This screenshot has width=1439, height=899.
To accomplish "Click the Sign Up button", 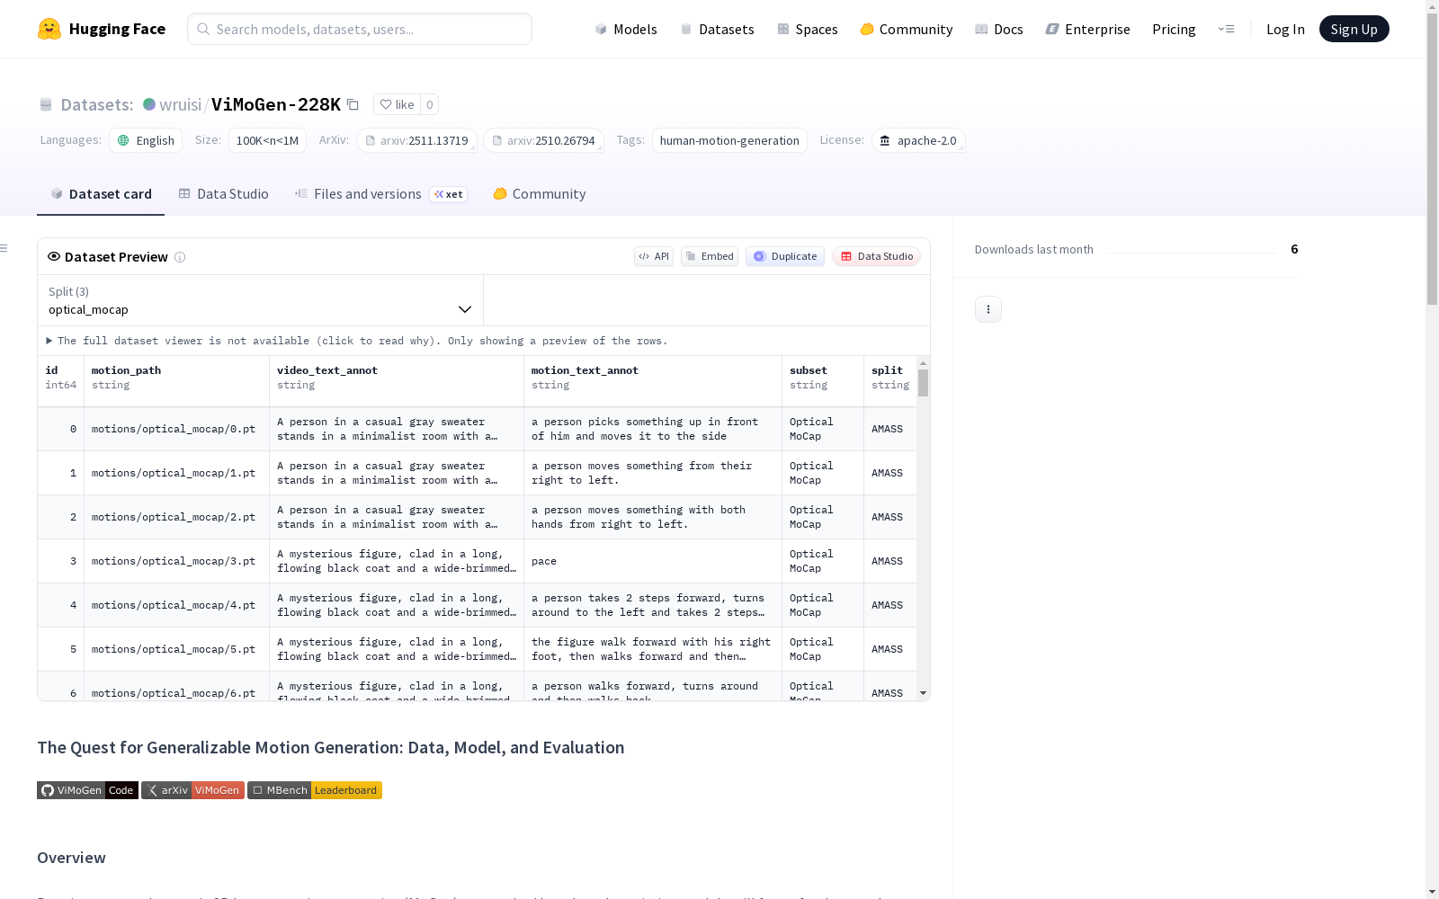I will coord(1354,29).
